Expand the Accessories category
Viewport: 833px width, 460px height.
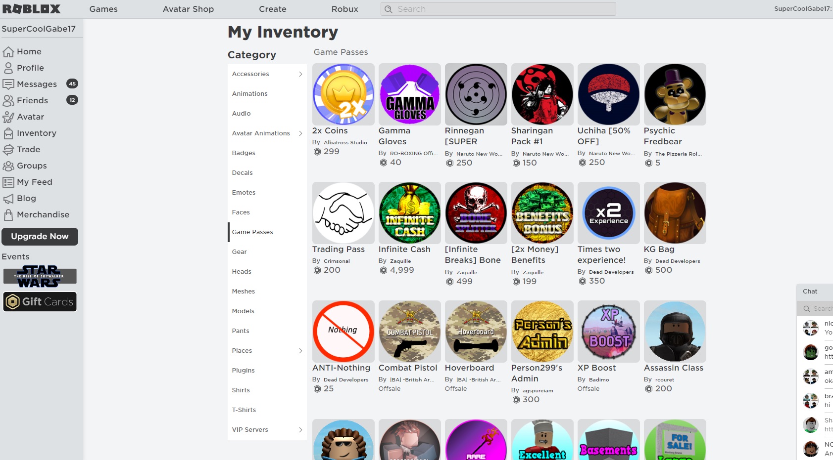[x=300, y=74]
